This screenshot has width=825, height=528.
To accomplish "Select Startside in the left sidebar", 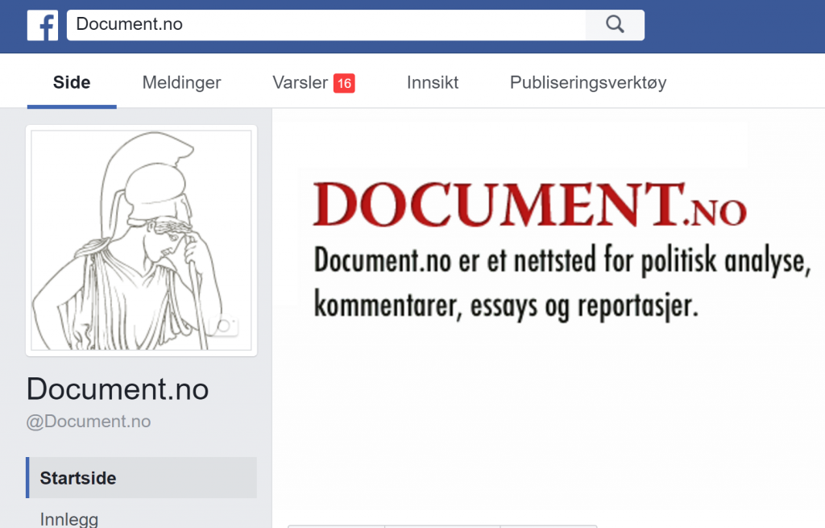I will [x=78, y=478].
